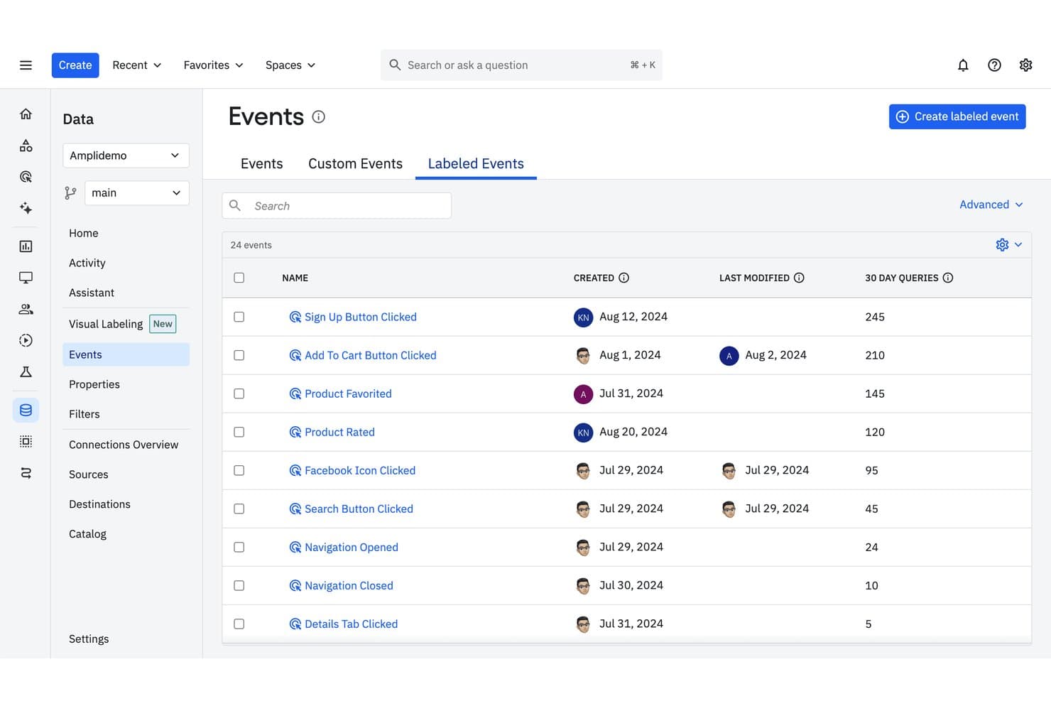Open Sign Up Button Clicked event
Viewport: 1051px width, 701px height.
pos(361,317)
